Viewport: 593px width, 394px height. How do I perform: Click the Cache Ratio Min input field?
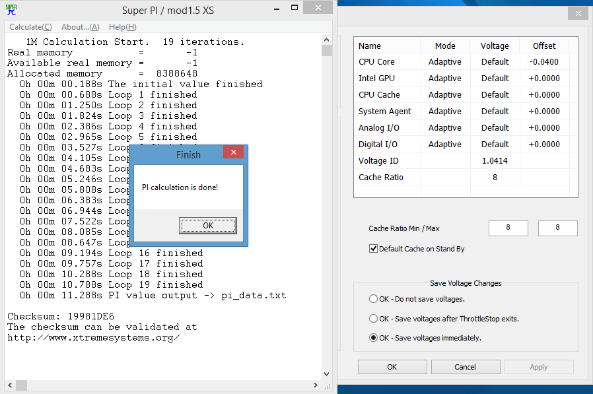[x=508, y=228]
